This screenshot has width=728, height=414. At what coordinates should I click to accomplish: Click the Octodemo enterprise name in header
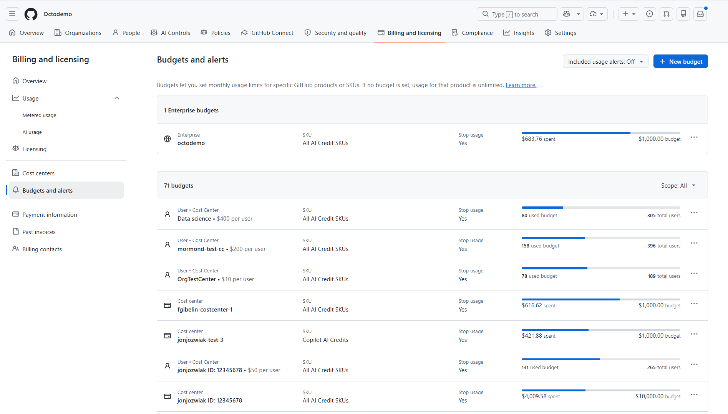(58, 14)
